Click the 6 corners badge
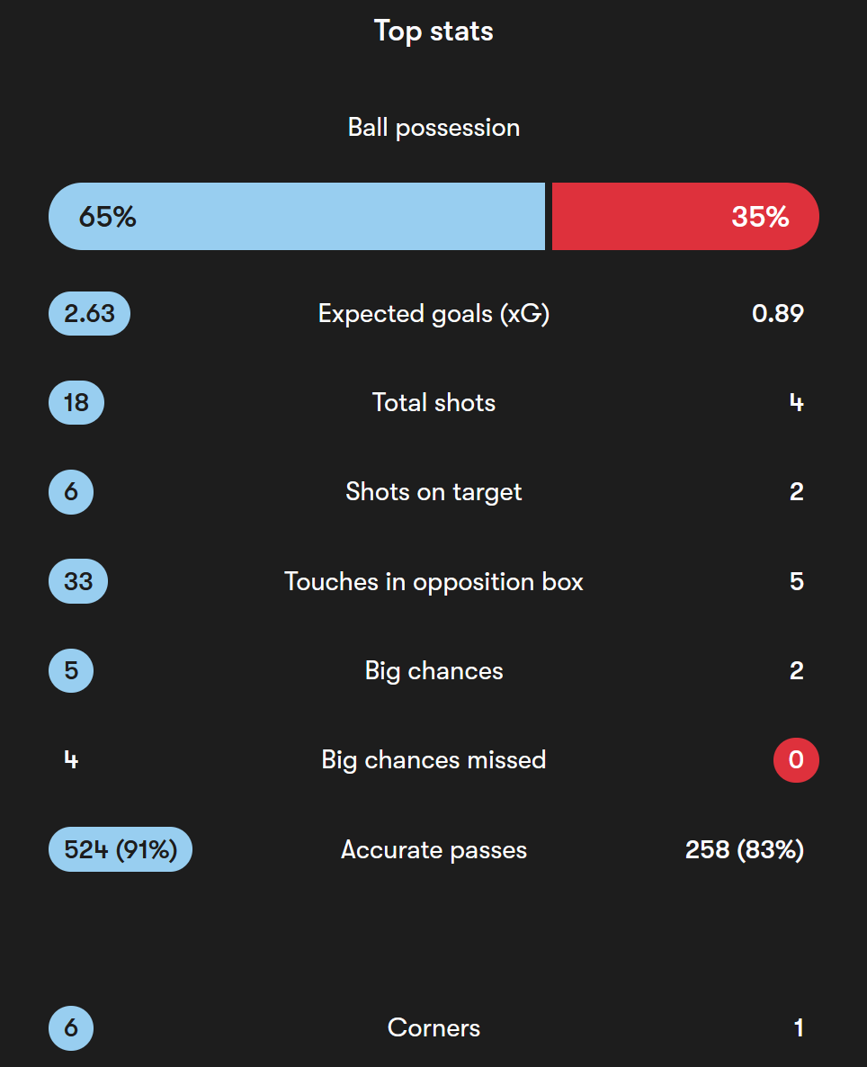This screenshot has height=1067, width=867. click(x=71, y=1027)
